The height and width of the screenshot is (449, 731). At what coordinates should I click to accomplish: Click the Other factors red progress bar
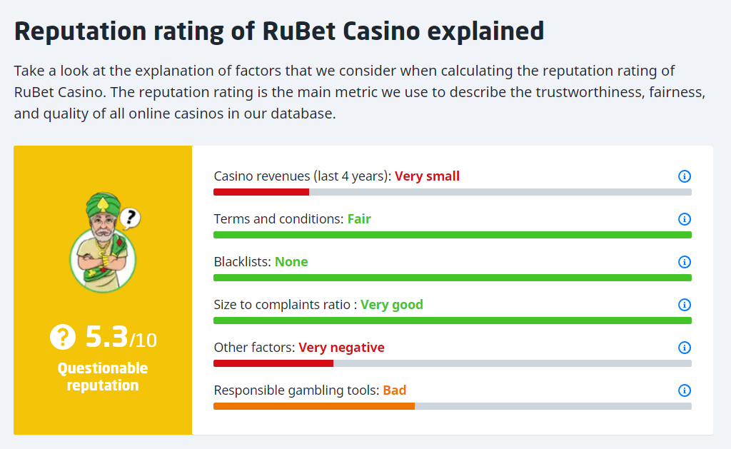click(273, 363)
